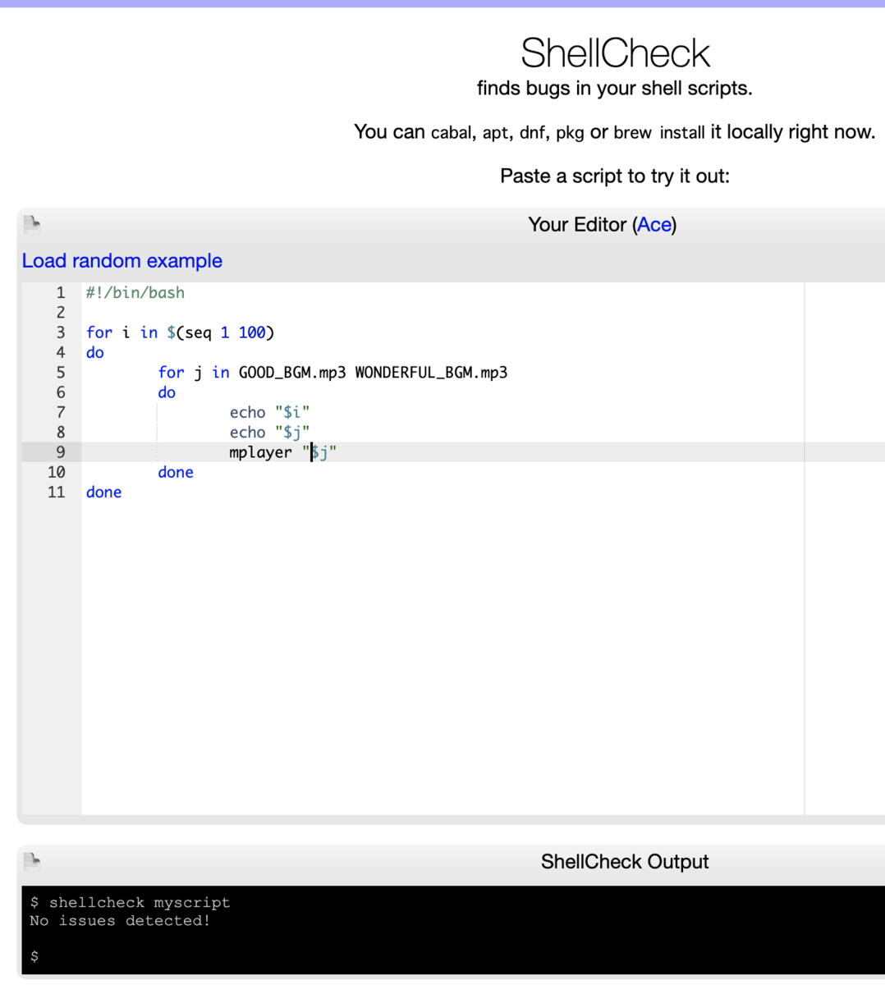Click the 'dnf' install option text
This screenshot has width=885, height=985.
533,133
